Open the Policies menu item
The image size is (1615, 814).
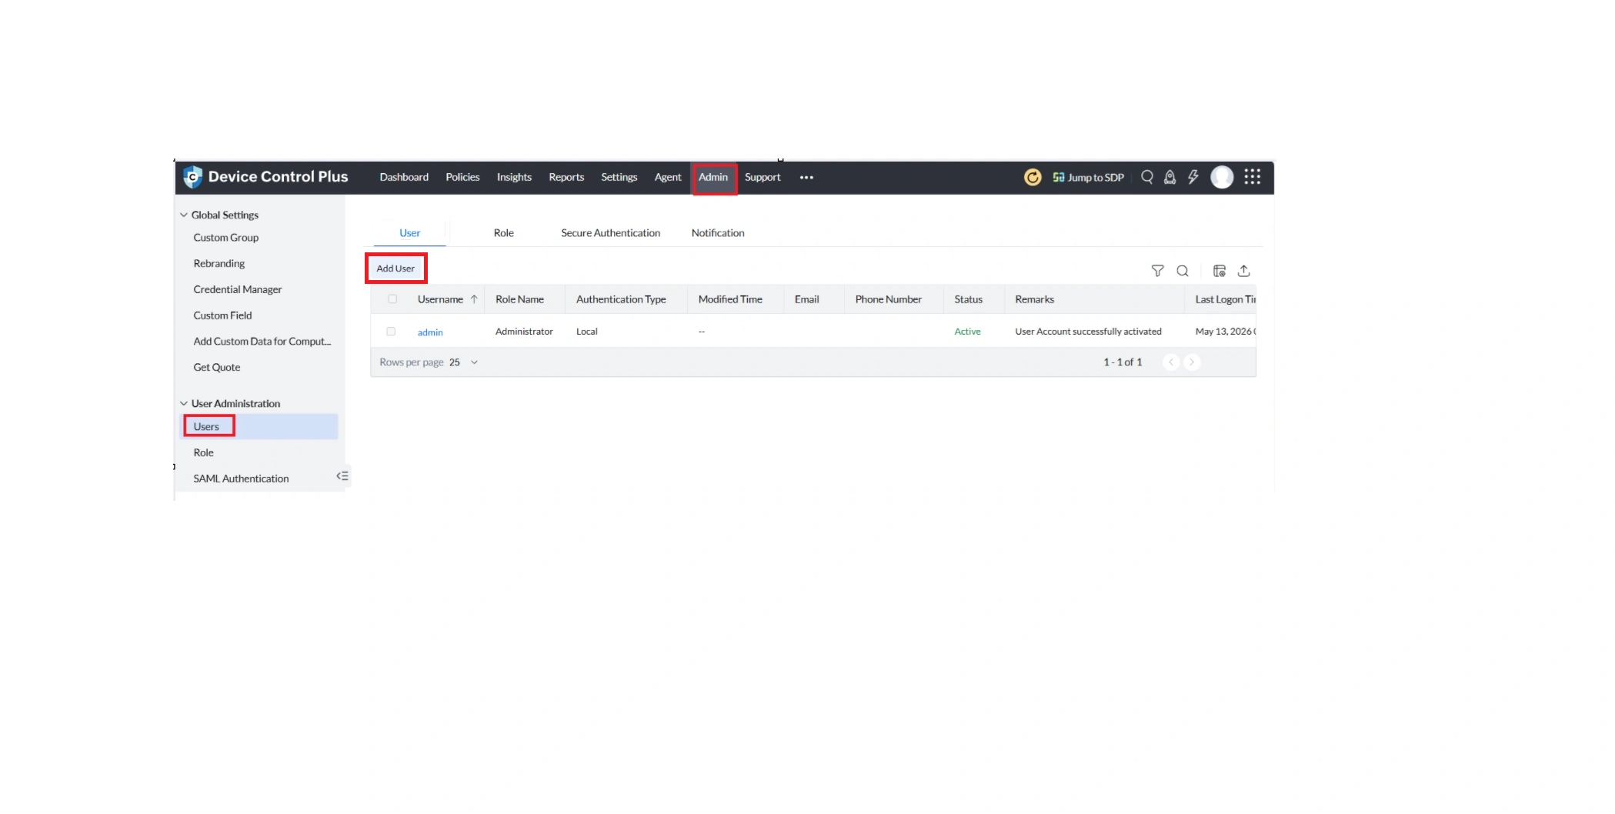(x=462, y=178)
